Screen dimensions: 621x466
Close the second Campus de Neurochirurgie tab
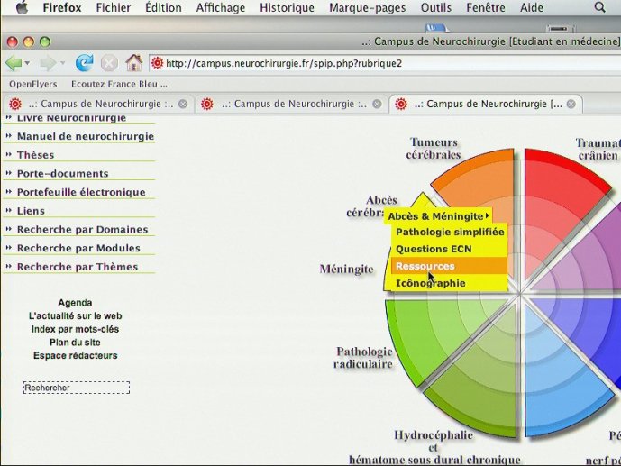(378, 105)
